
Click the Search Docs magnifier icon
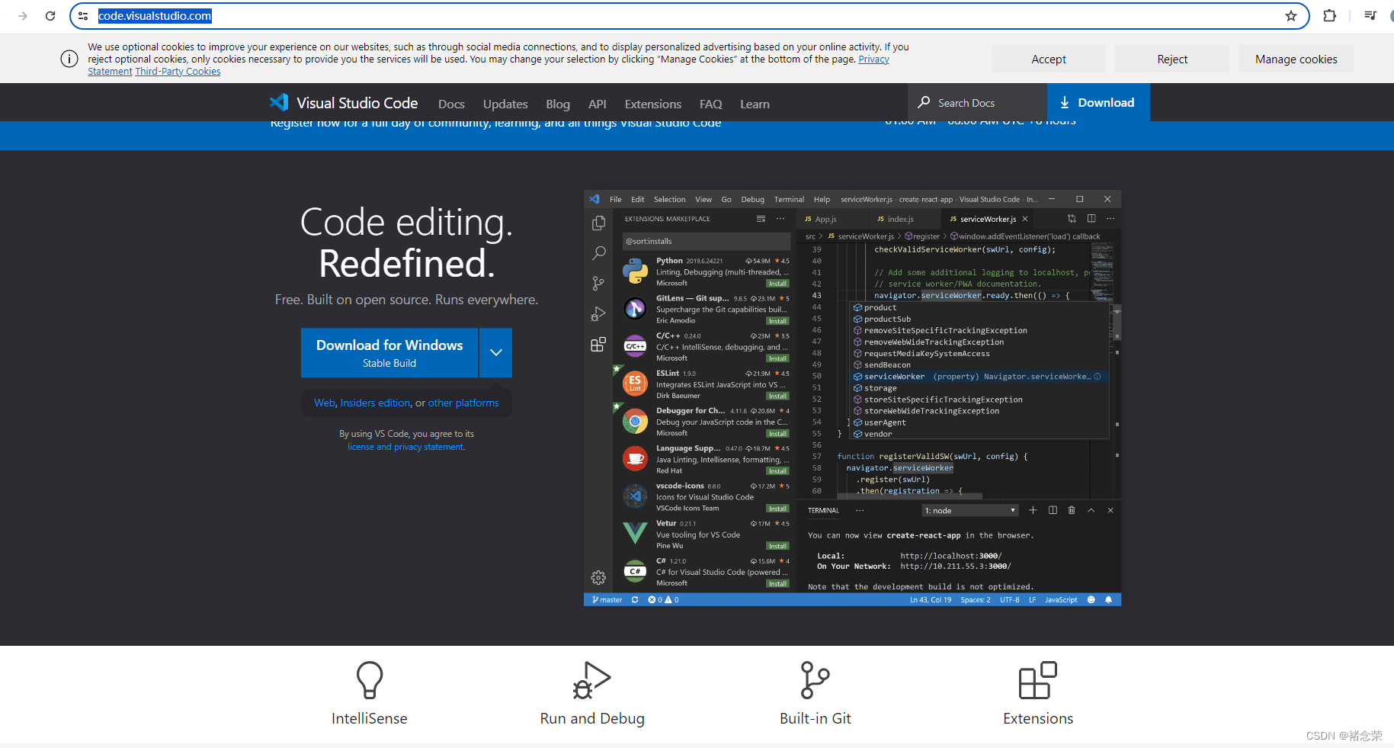[924, 102]
